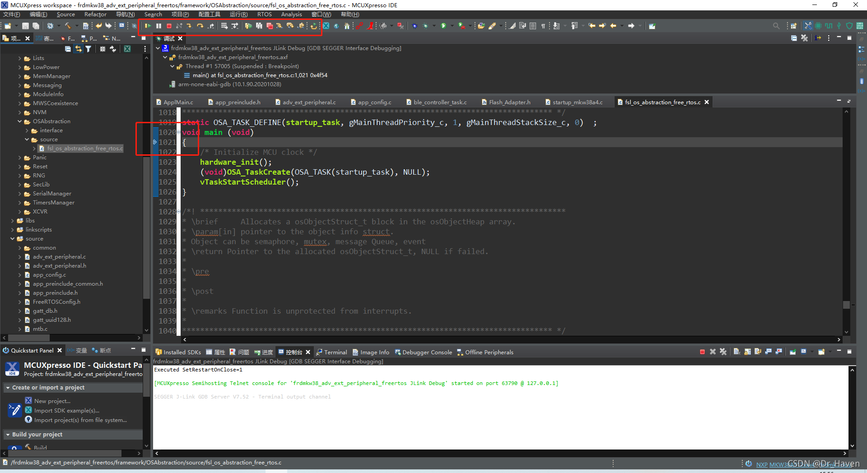Click 'Import project(s) from file system...' link
The width and height of the screenshot is (867, 473).
pyautogui.click(x=80, y=420)
